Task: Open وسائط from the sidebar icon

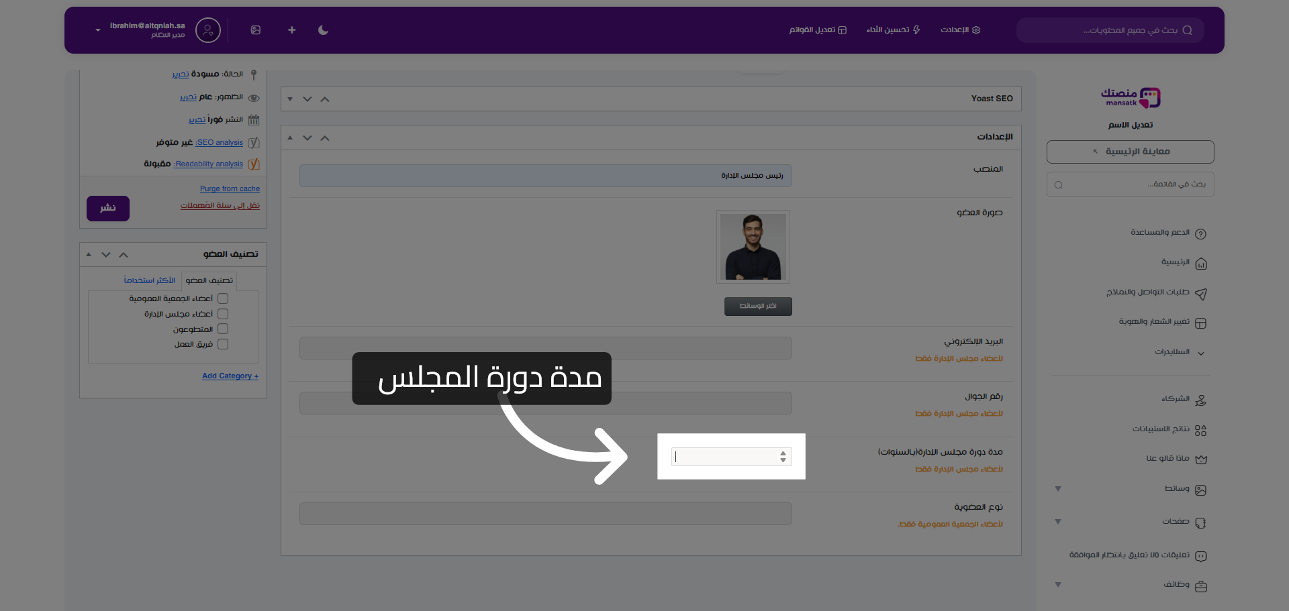Action: [1202, 490]
